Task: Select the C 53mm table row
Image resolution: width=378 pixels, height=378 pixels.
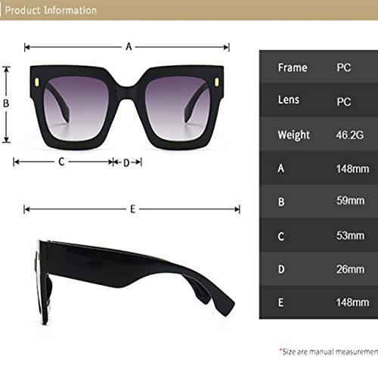Action: (x=318, y=235)
